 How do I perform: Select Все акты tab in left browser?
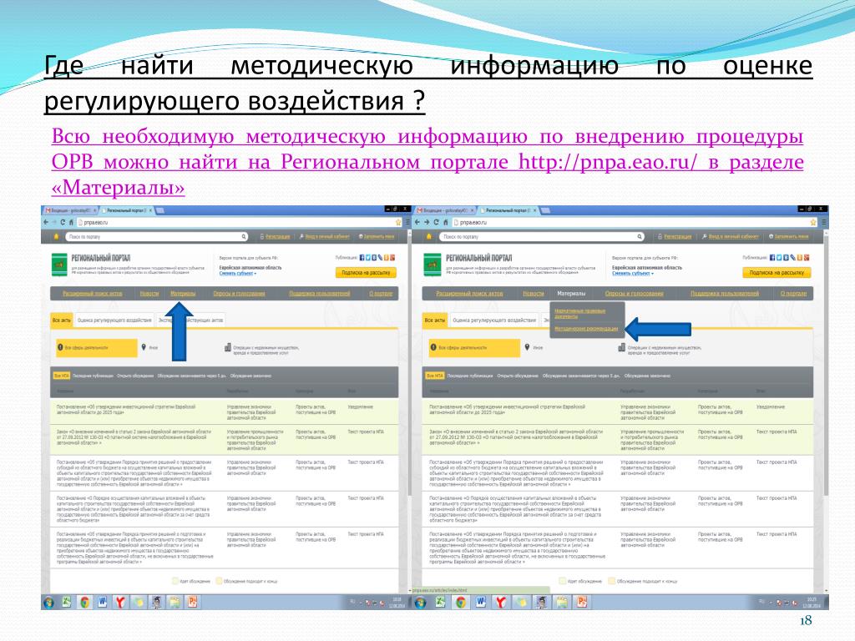pos(62,320)
